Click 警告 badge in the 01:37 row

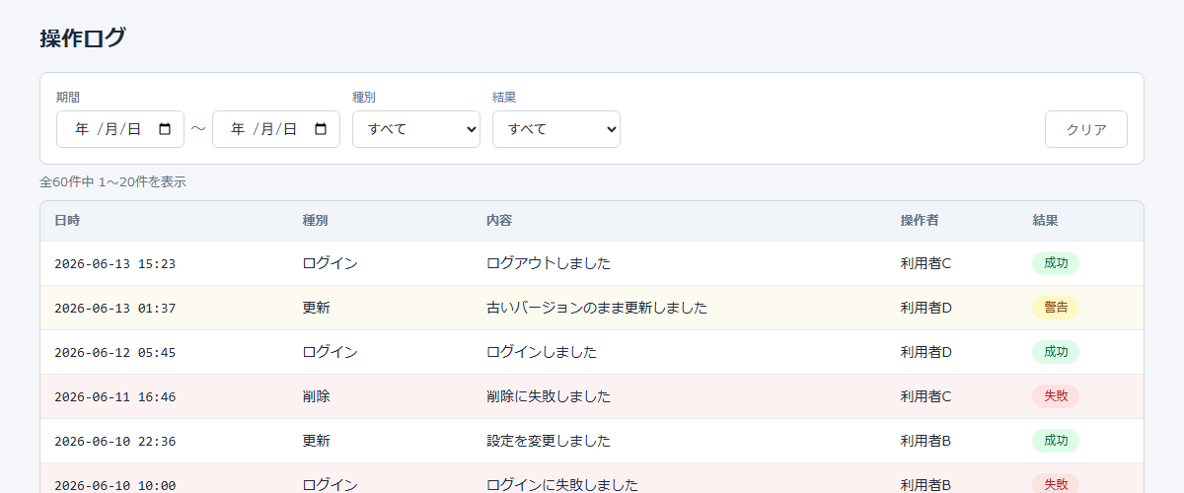[1056, 308]
